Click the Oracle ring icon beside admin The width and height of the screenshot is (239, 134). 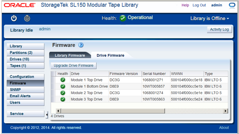232,5
